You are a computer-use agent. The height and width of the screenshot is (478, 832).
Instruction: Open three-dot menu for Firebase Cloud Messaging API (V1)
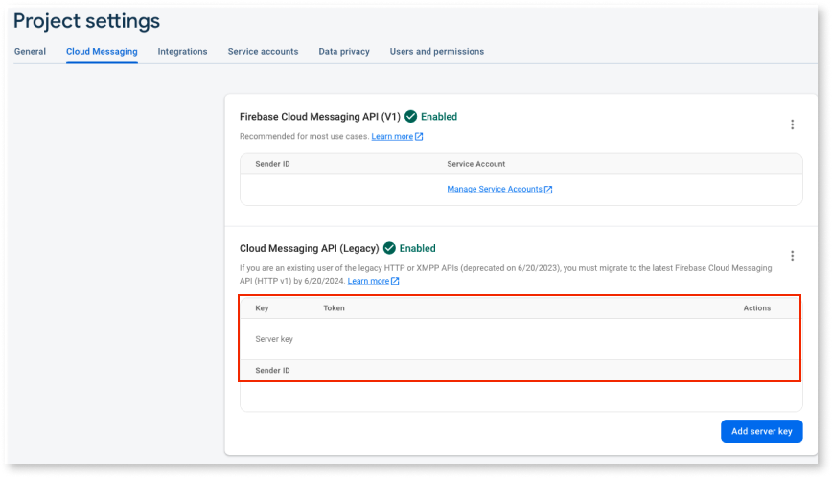coord(792,125)
